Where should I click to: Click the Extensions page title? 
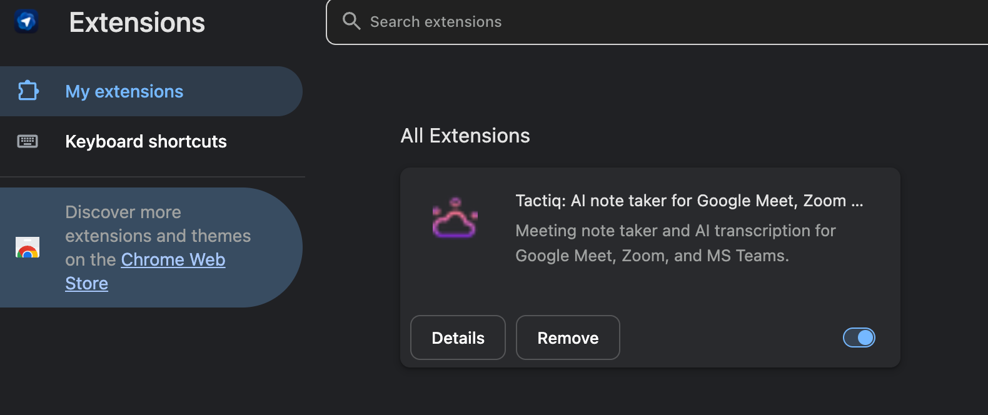(137, 22)
